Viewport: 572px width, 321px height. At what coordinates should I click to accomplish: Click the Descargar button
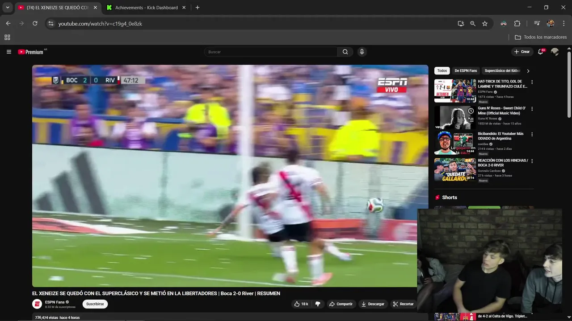click(x=373, y=304)
